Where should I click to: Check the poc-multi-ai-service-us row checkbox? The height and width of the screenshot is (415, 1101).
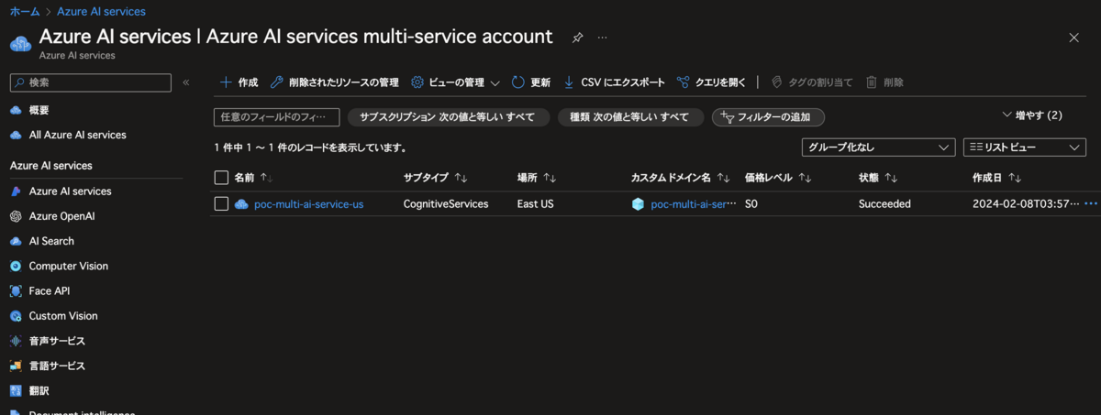[x=221, y=204]
